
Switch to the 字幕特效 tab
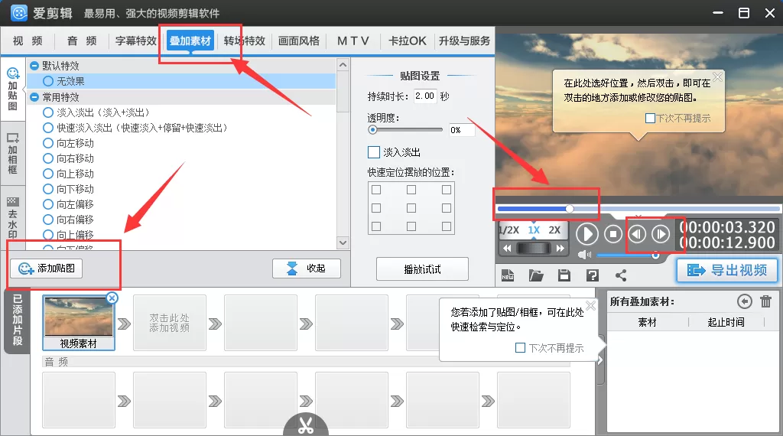136,41
